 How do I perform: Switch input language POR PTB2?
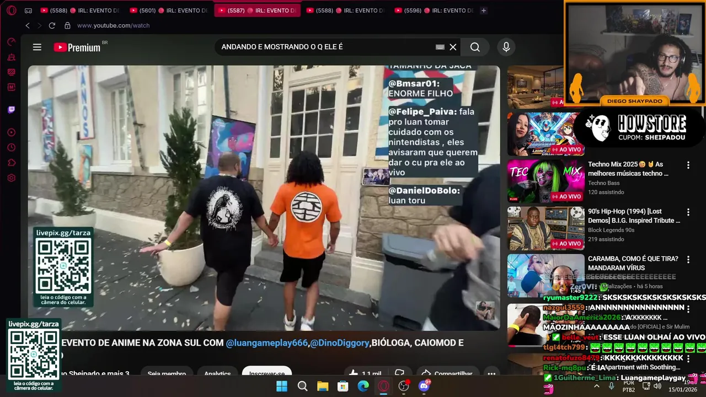[x=629, y=386]
